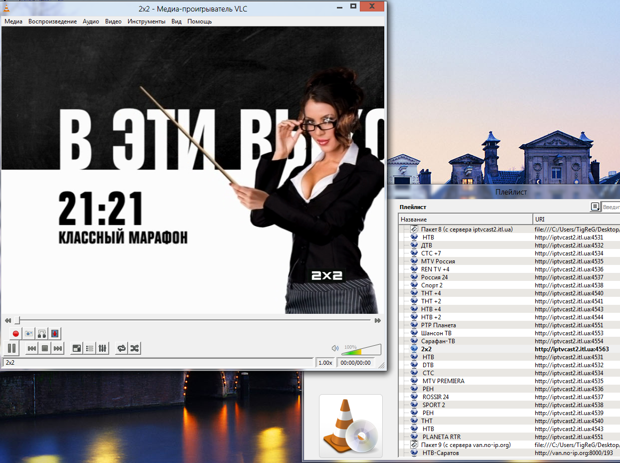Open the Медиа menu
The width and height of the screenshot is (620, 463).
pyautogui.click(x=13, y=21)
